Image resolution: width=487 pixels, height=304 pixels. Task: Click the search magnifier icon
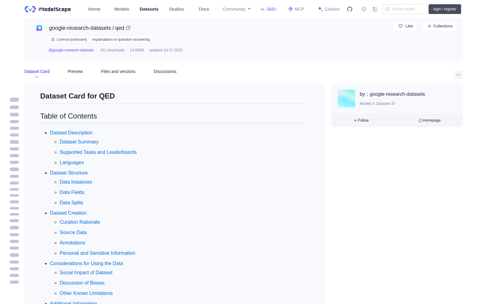pyautogui.click(x=387, y=9)
